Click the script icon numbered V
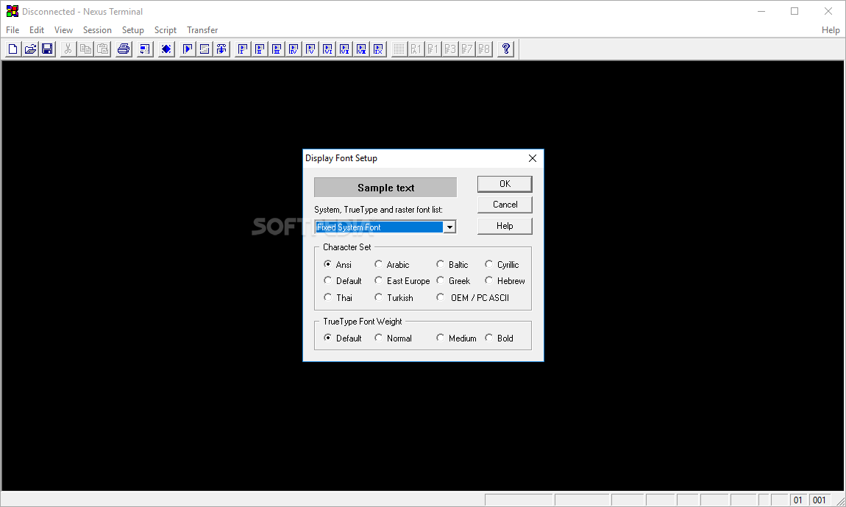Image resolution: width=846 pixels, height=507 pixels. pyautogui.click(x=310, y=49)
